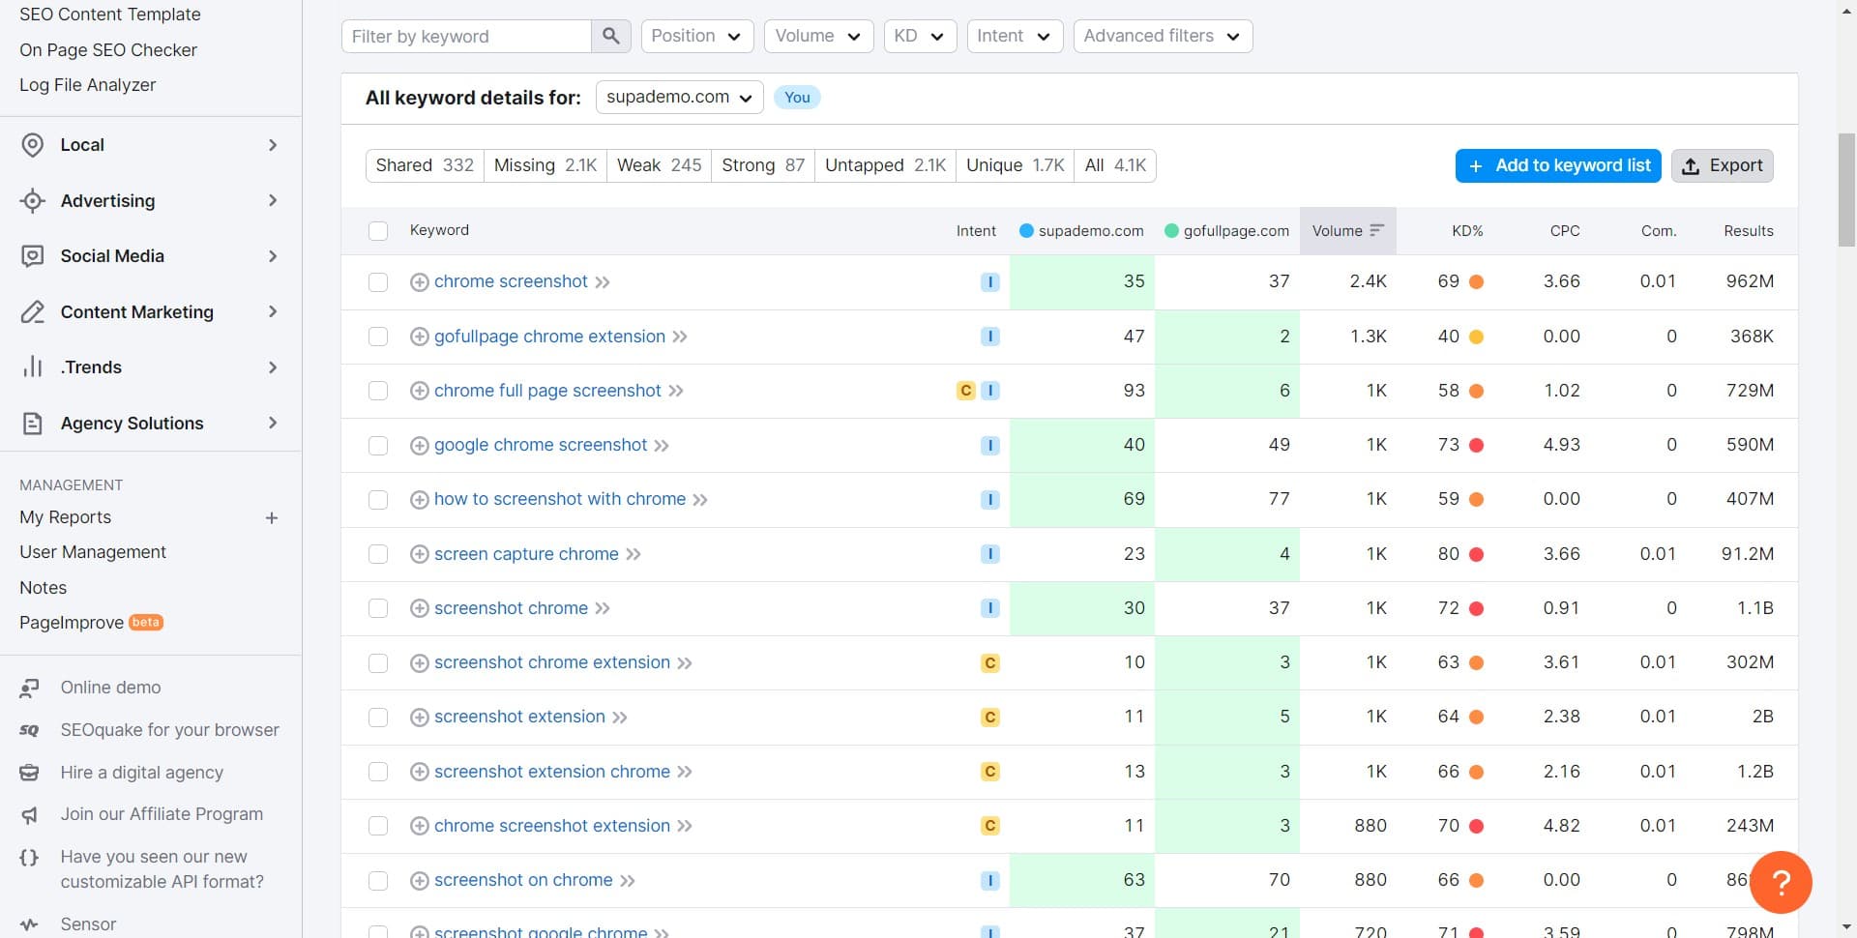
Task: Click the Social Media sidebar icon
Action: 32,255
